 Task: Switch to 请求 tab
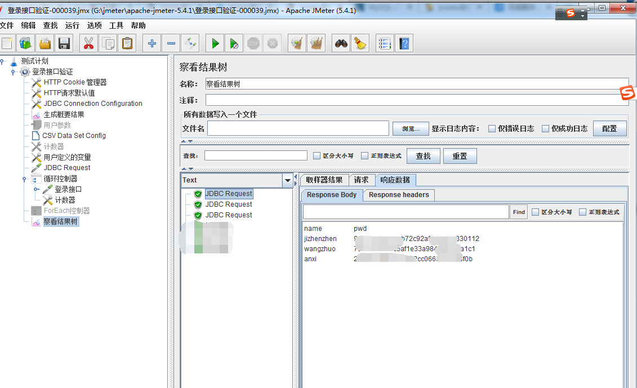pyautogui.click(x=361, y=180)
